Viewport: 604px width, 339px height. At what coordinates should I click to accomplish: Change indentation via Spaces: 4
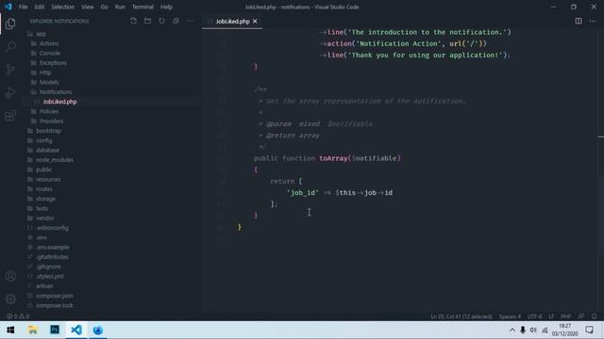pos(510,316)
